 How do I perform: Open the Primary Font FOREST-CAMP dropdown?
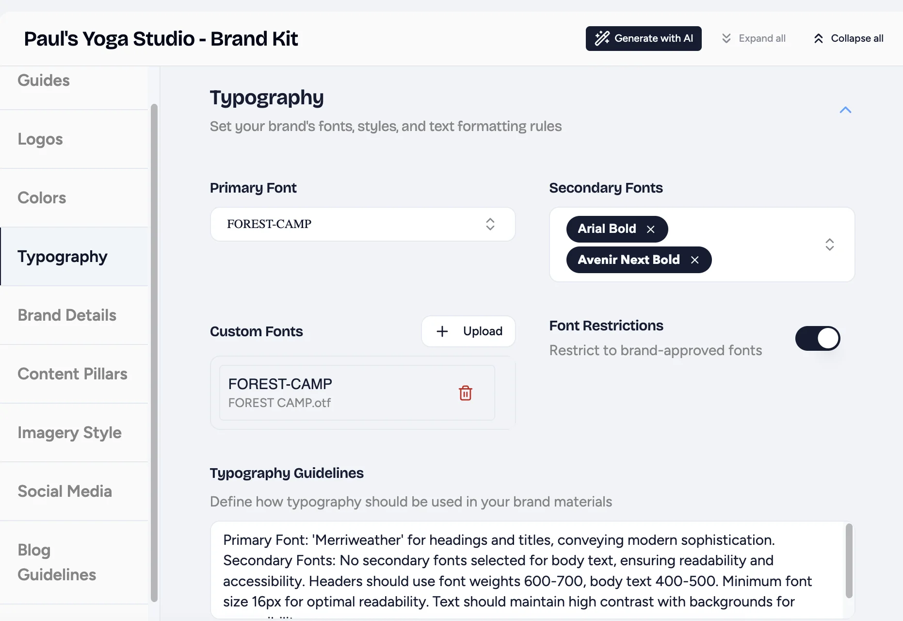363,224
